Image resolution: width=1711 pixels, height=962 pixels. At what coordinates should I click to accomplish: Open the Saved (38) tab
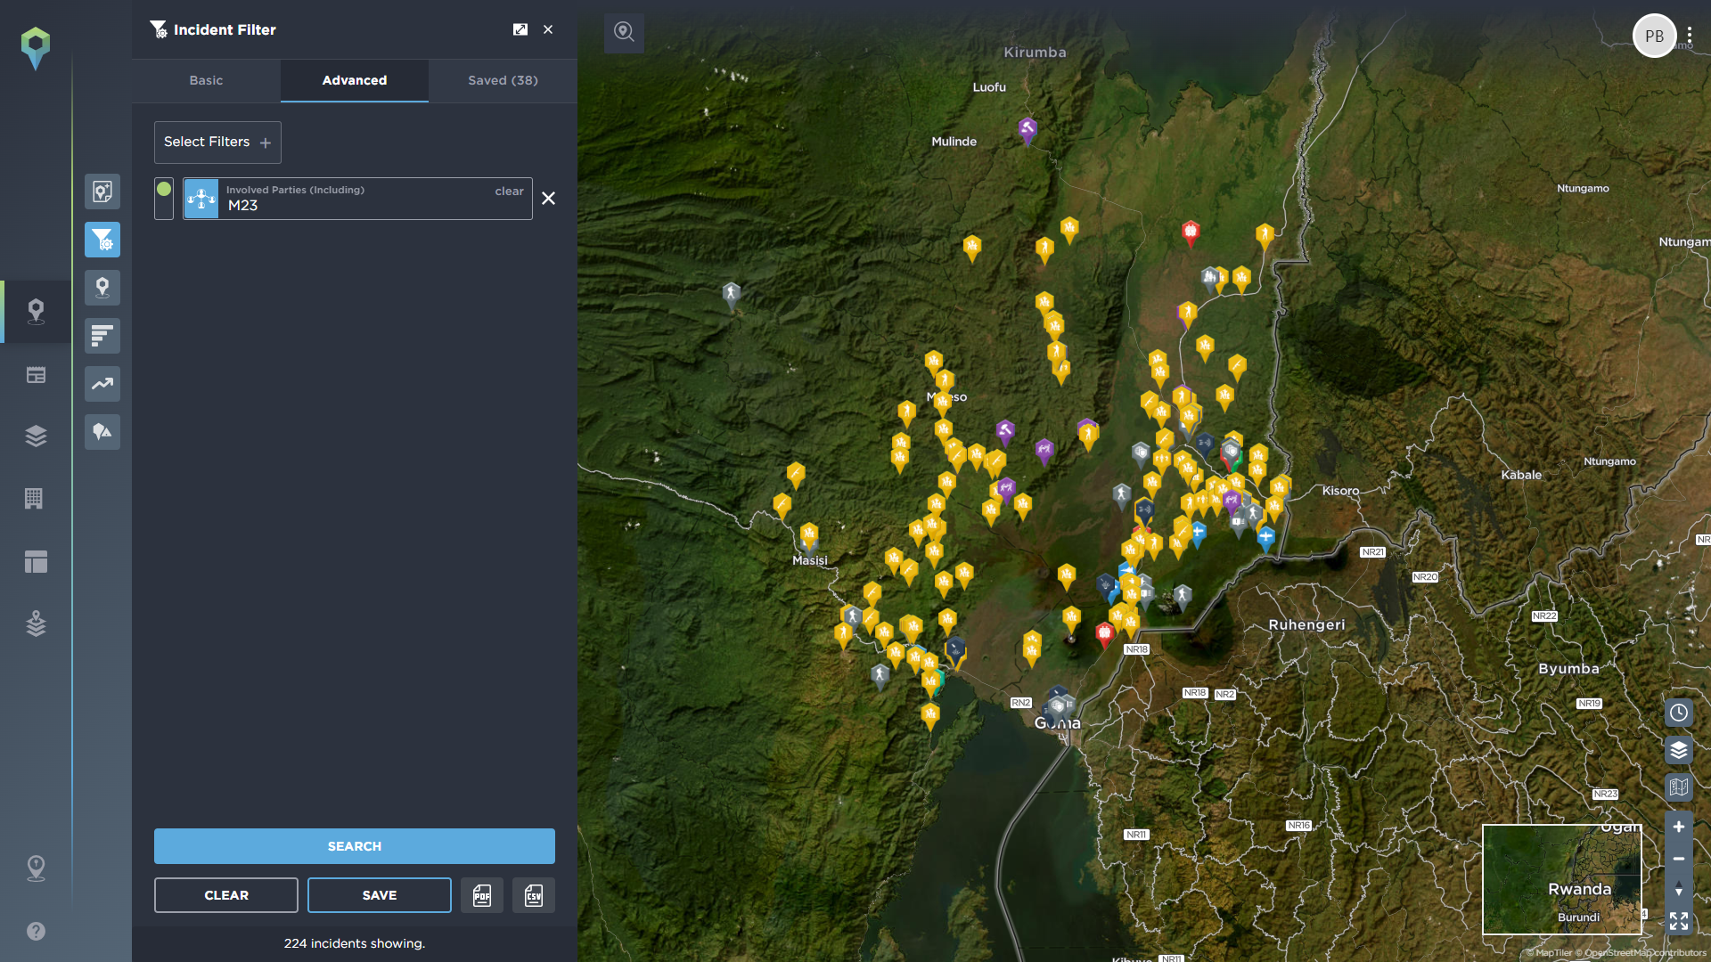[x=503, y=80]
